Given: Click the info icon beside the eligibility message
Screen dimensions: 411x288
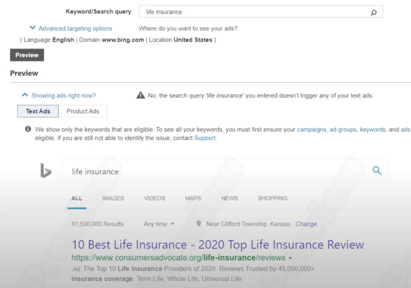Looking at the screenshot, I should pyautogui.click(x=28, y=129).
